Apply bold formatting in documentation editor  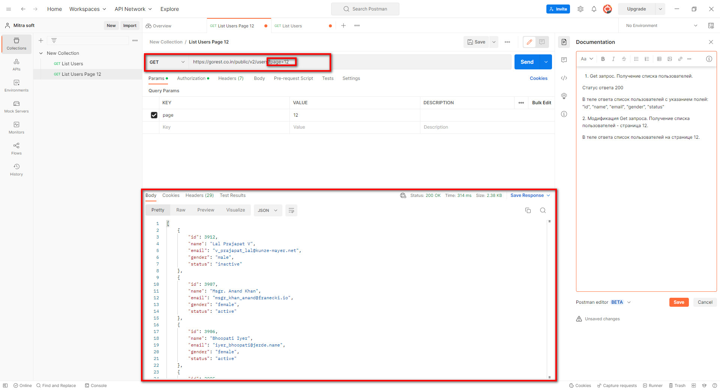coord(603,59)
